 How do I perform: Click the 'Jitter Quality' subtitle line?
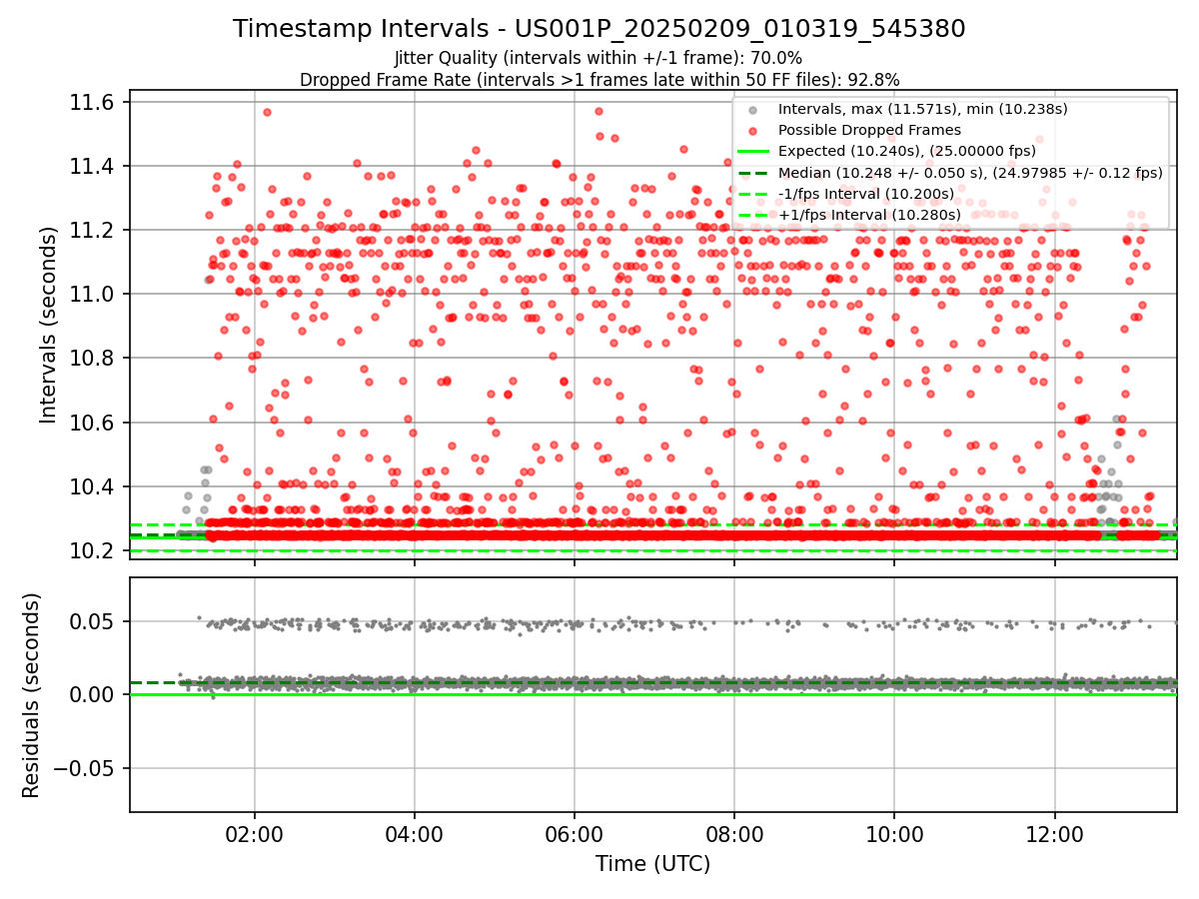[x=599, y=58]
